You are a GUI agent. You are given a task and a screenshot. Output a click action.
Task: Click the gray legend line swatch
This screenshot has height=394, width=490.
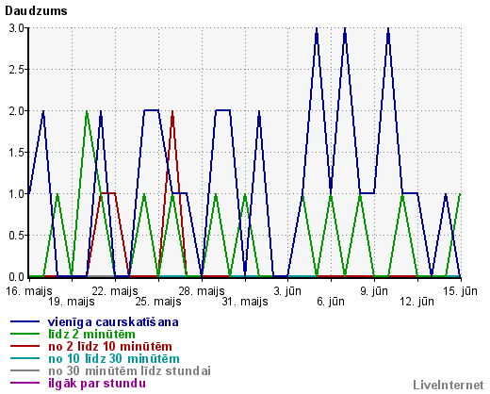click(x=25, y=370)
